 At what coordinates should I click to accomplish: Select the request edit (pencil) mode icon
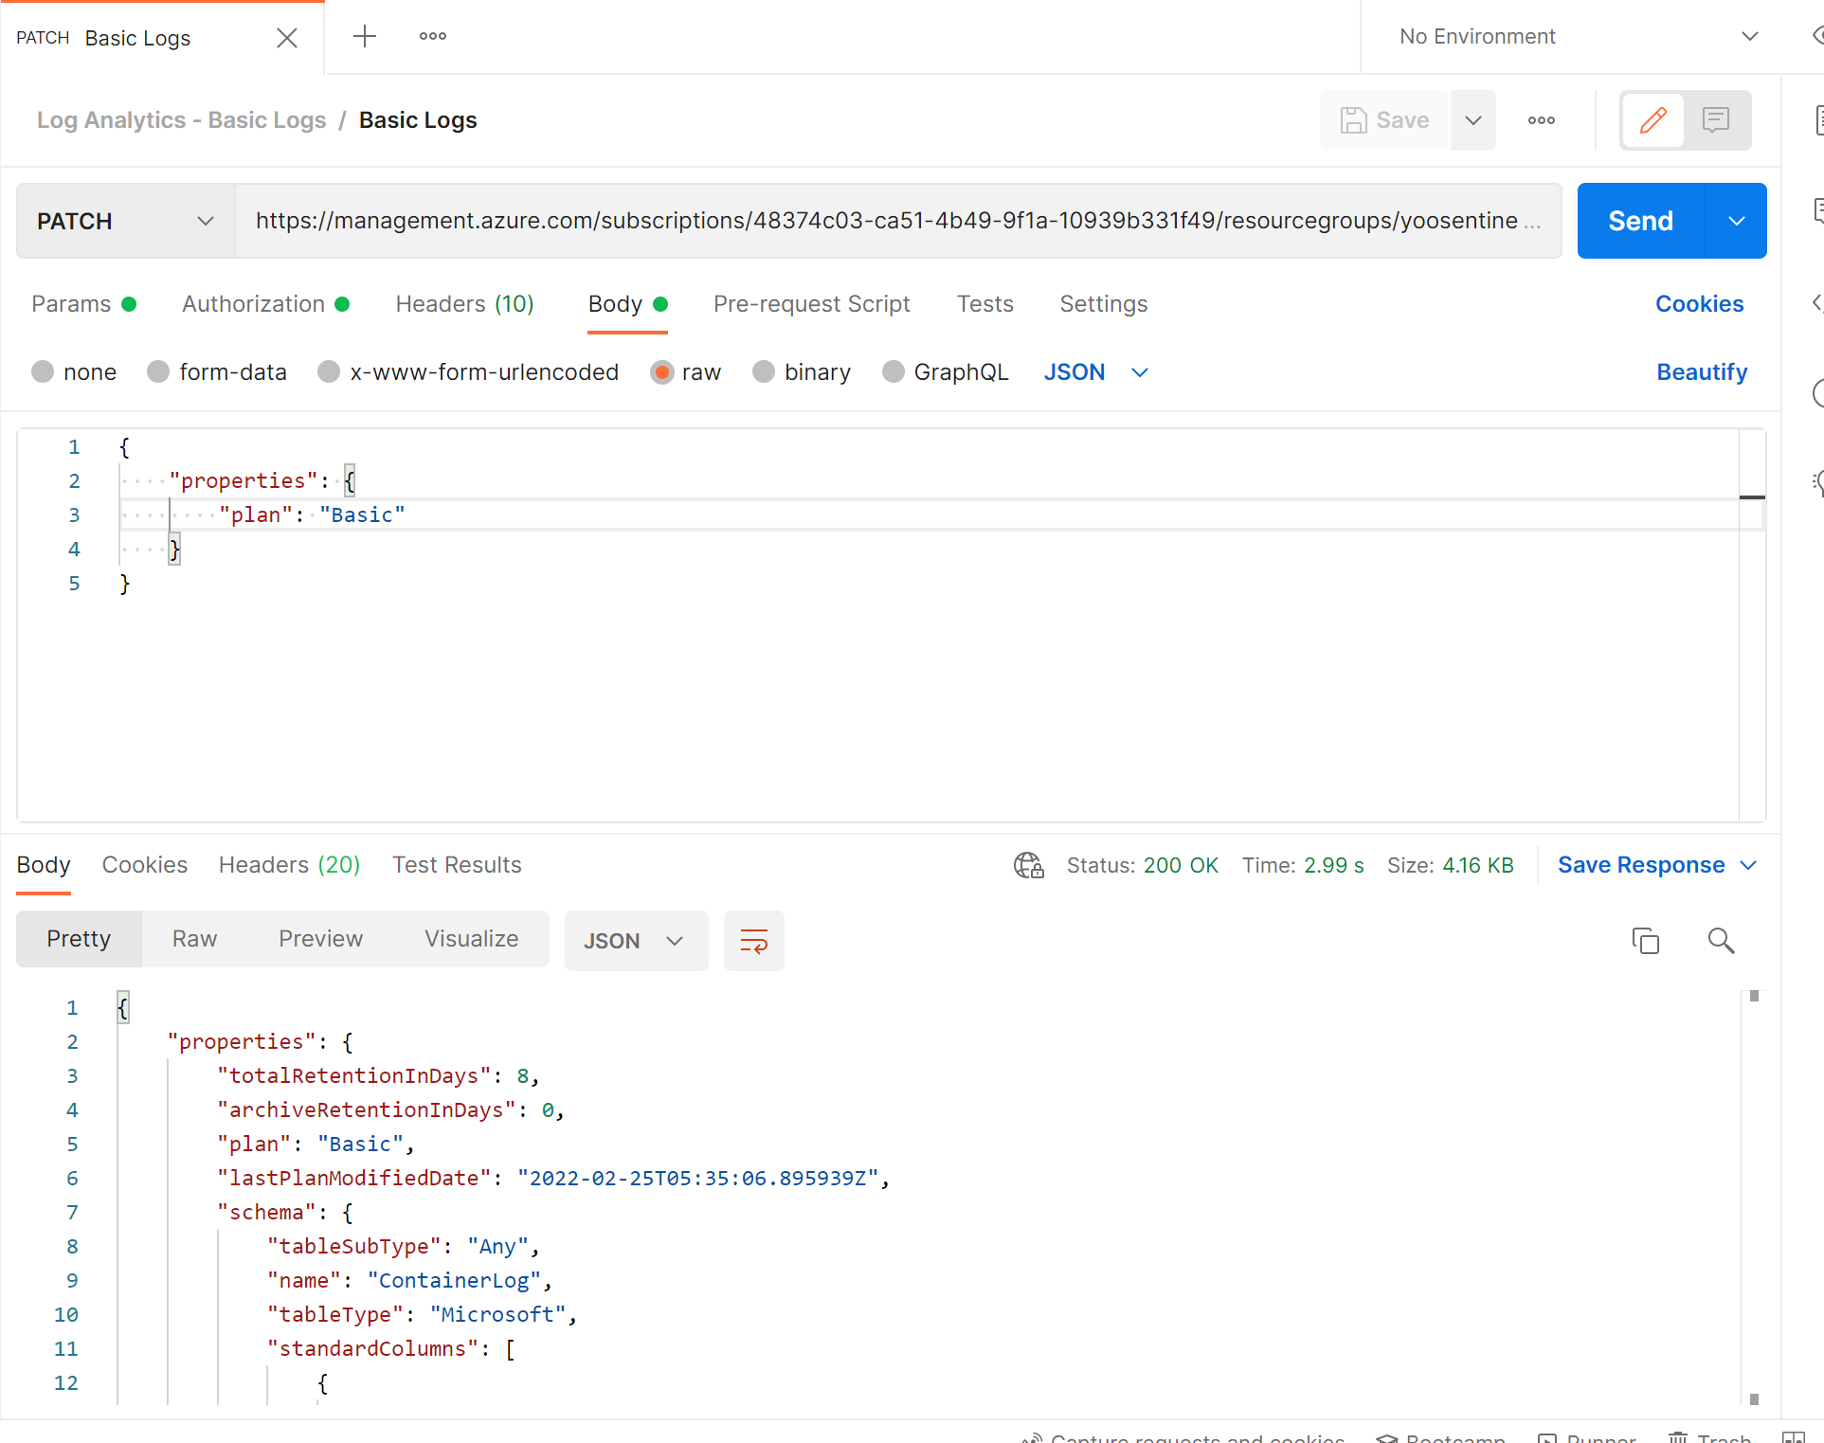click(x=1652, y=120)
